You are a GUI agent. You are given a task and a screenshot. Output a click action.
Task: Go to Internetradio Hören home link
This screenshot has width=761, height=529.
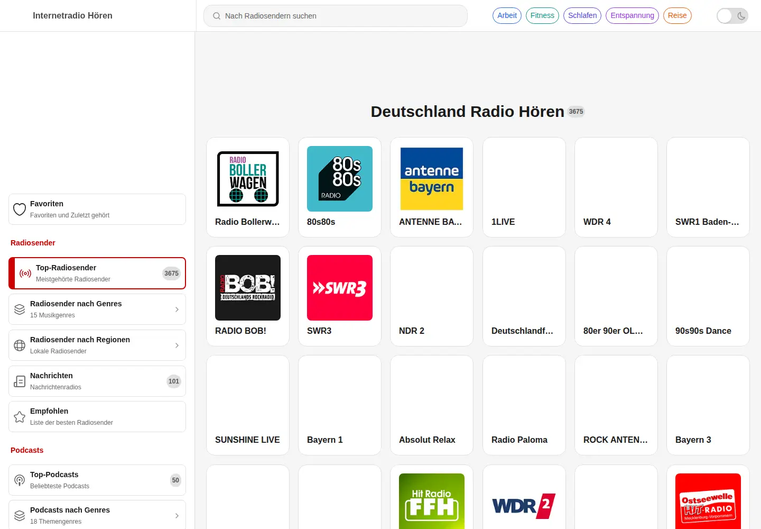tap(72, 16)
